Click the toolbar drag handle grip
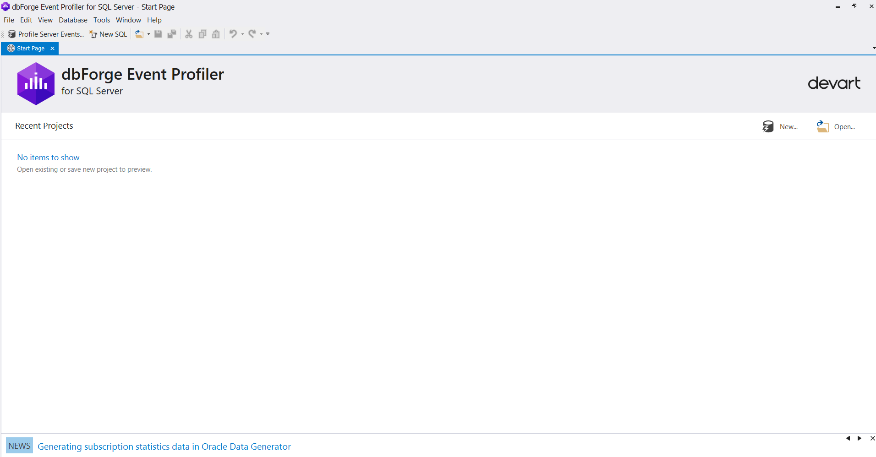Image resolution: width=876 pixels, height=457 pixels. pos(3,34)
